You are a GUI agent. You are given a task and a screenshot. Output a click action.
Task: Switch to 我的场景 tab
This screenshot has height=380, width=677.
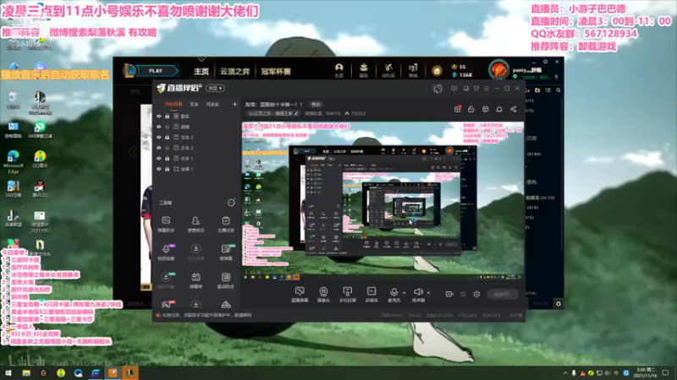coord(173,104)
